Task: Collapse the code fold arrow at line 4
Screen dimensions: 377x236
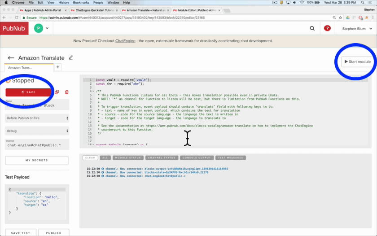Action: (93, 92)
